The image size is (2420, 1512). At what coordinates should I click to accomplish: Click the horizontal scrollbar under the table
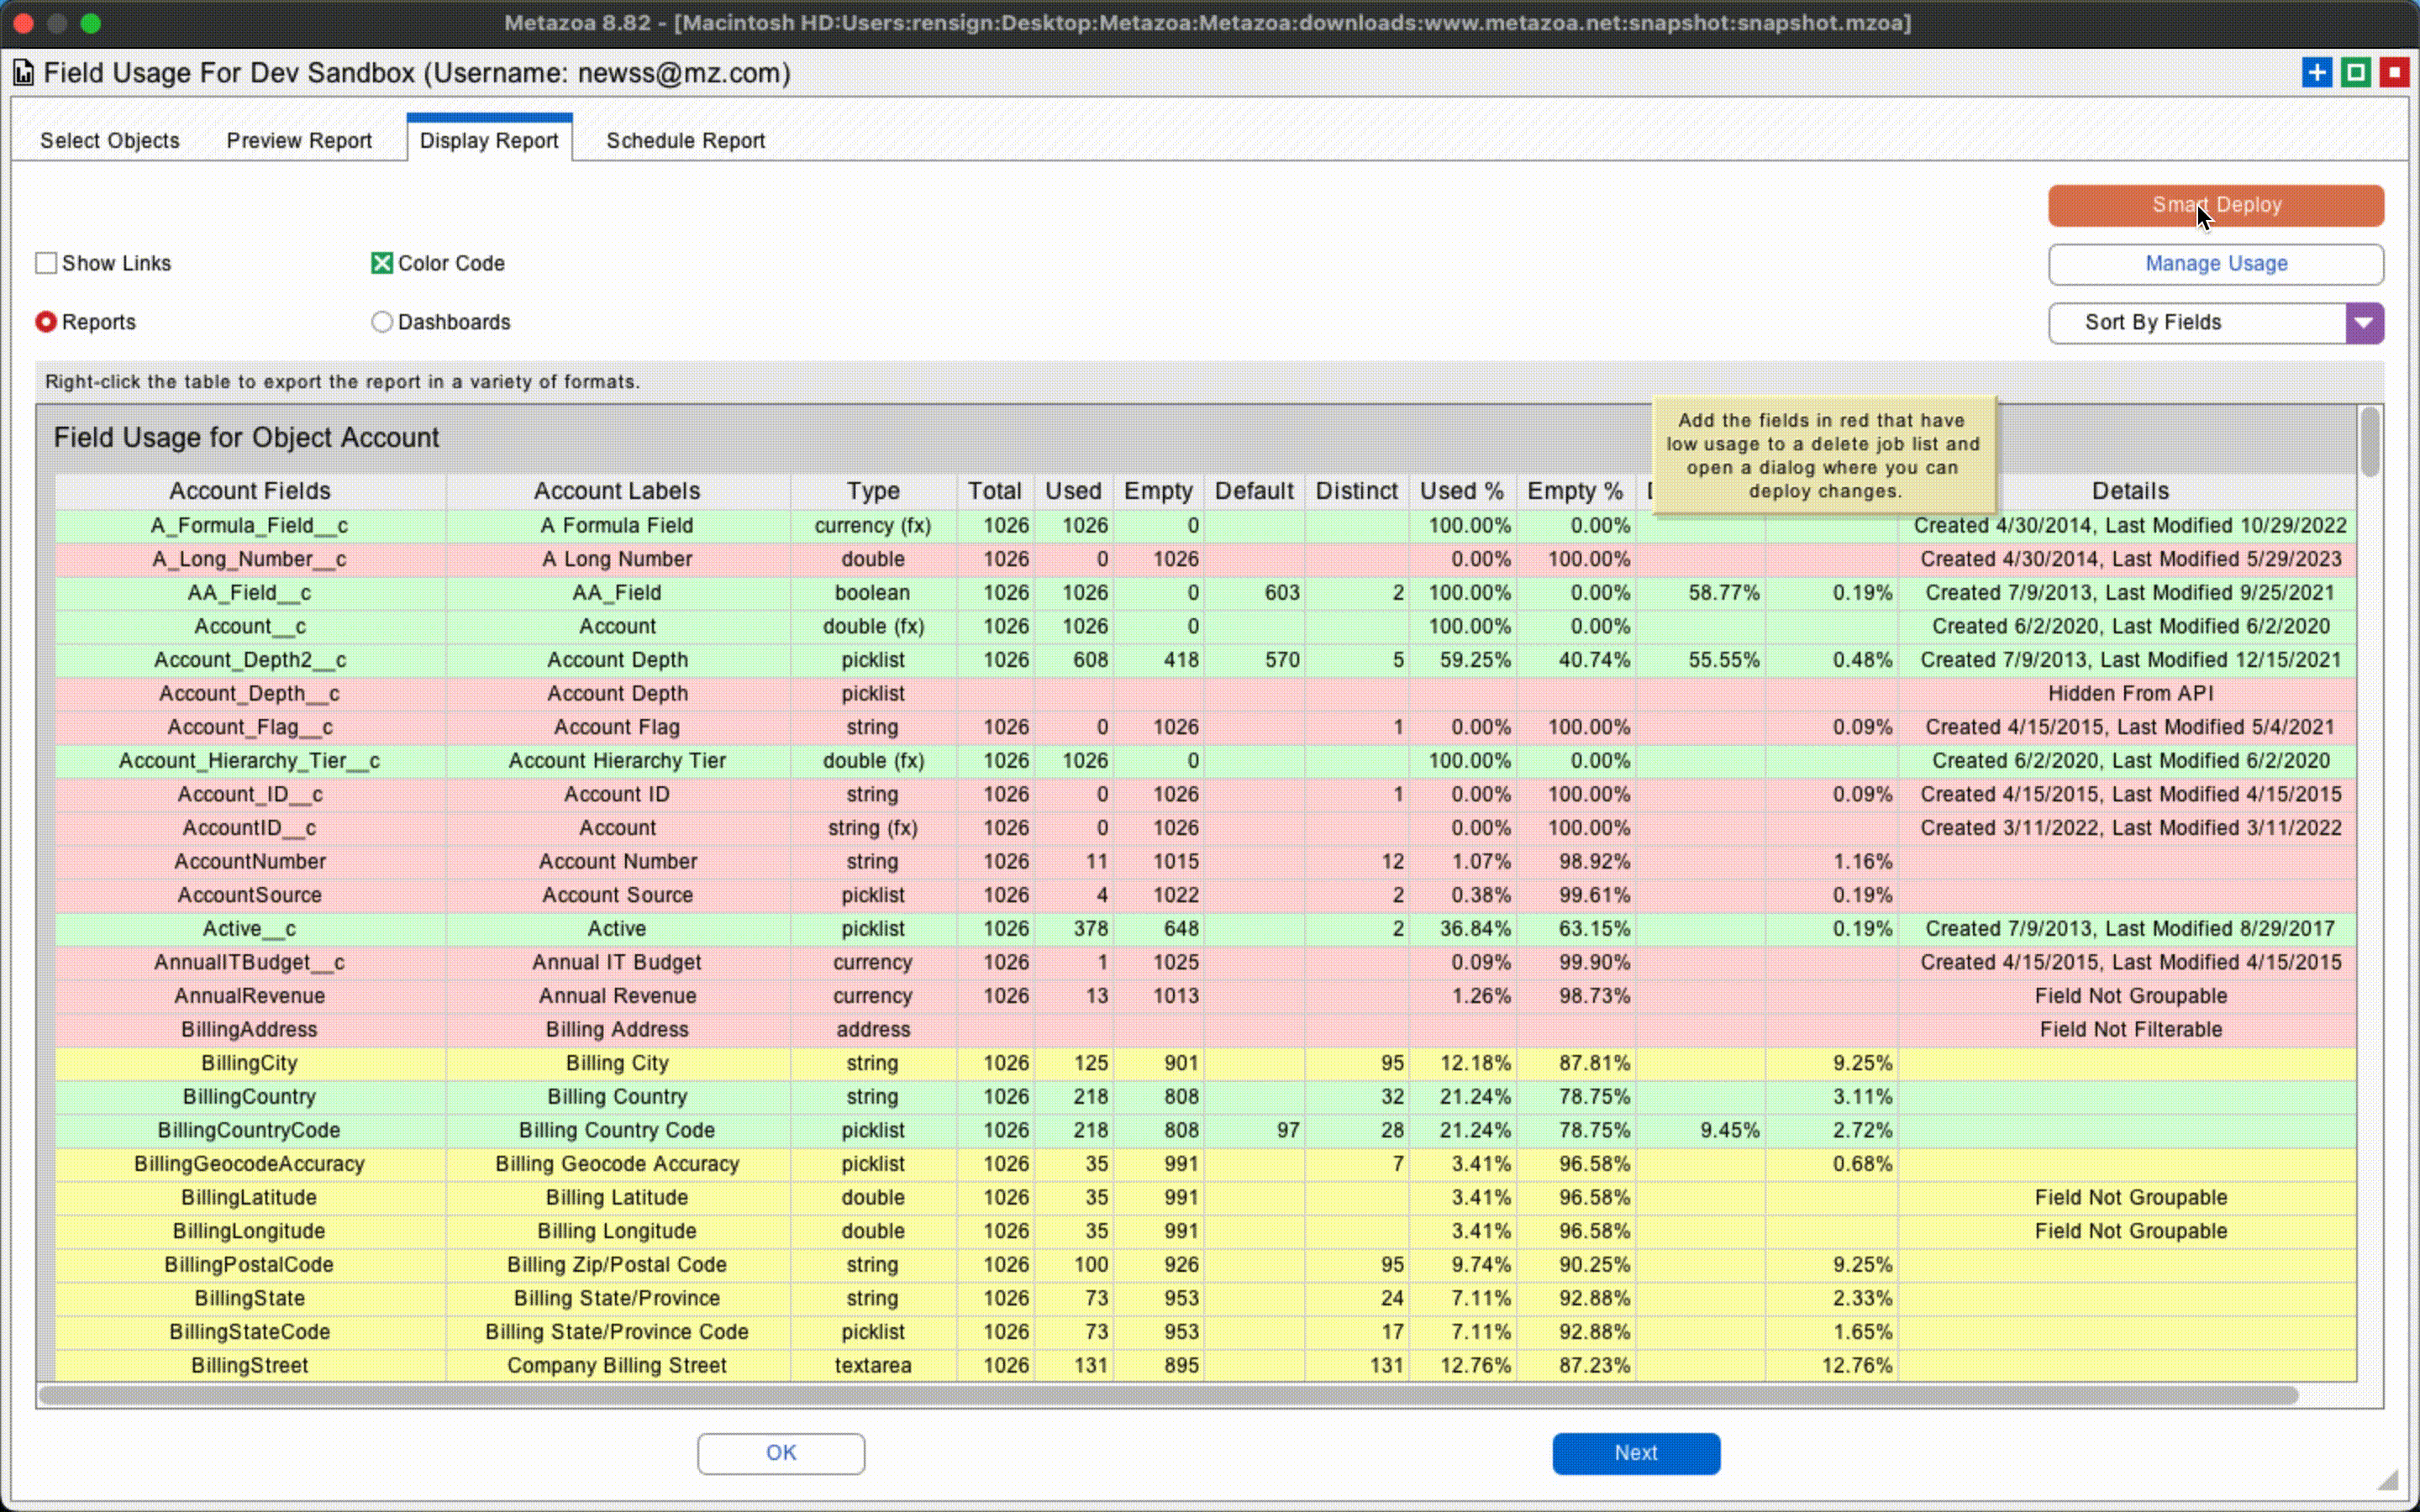coord(1166,1395)
